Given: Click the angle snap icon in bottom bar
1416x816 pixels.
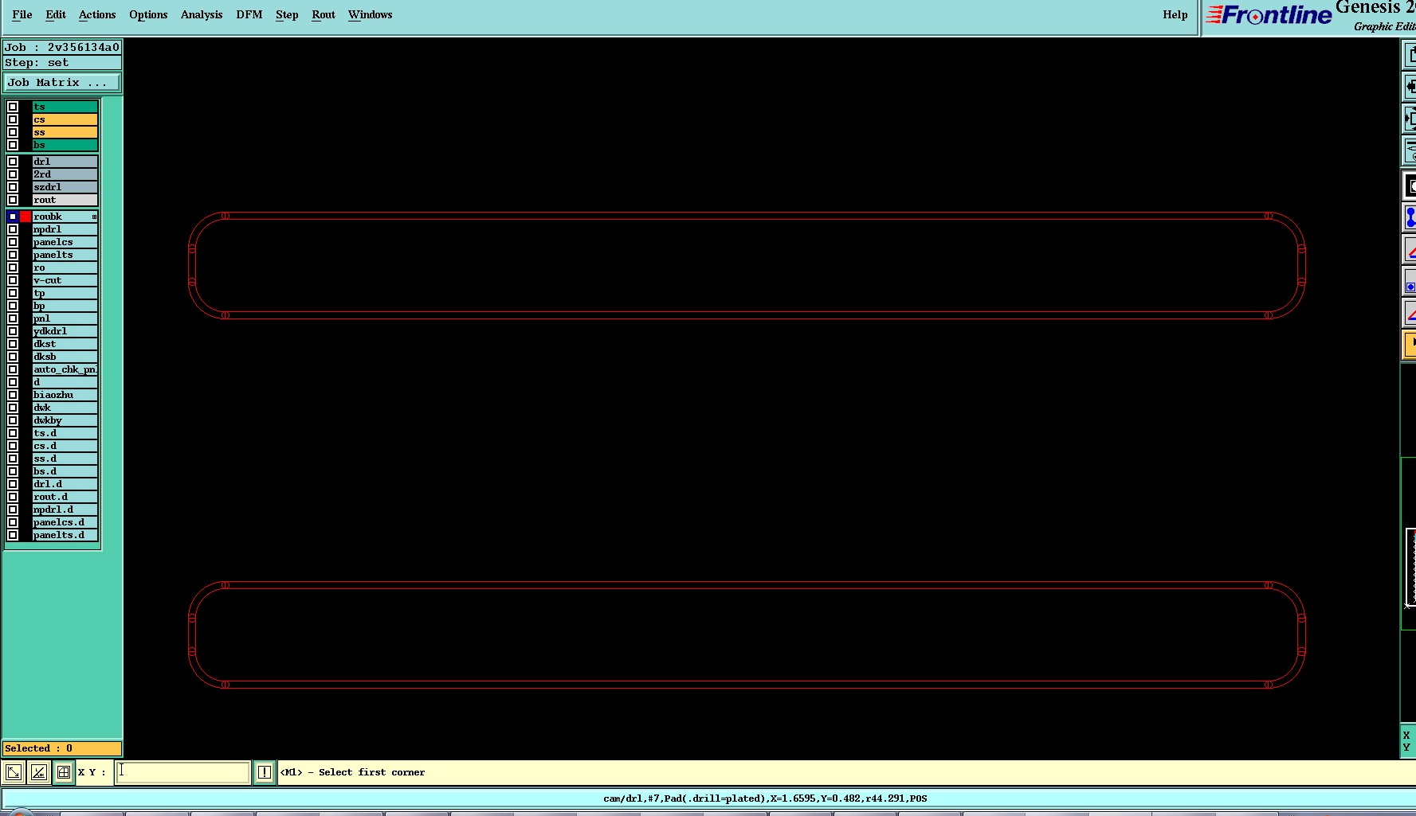Looking at the screenshot, I should tap(38, 772).
